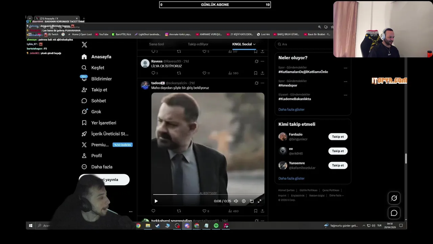433x244 pixels.
Task: Open Ravess's profile avatar
Action: point(145,63)
